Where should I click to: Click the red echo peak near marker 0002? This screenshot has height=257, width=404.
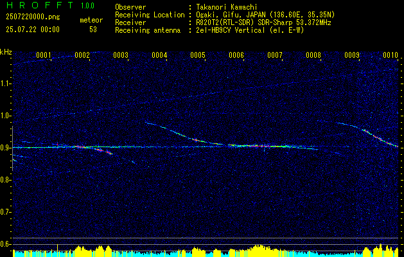point(80,147)
